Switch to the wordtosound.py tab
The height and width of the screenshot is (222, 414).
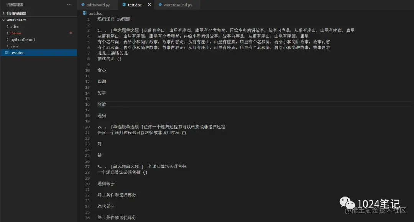pos(177,5)
